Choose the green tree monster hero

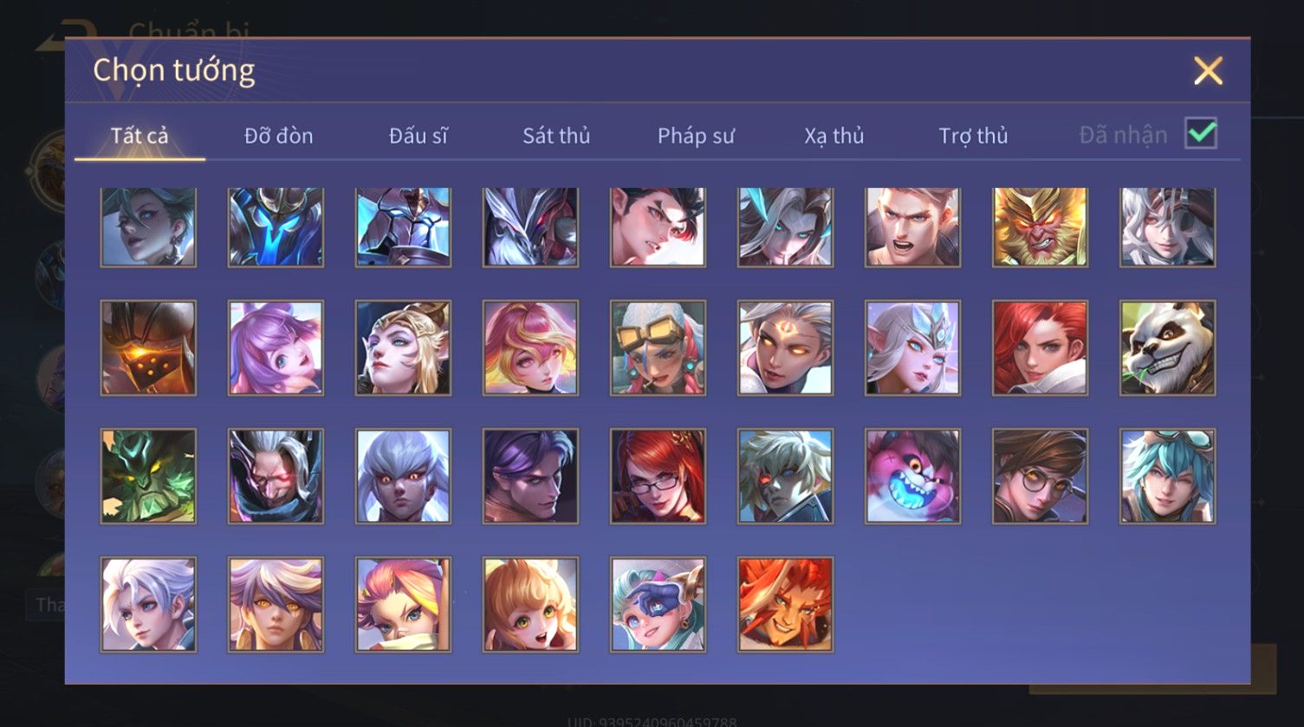(x=148, y=476)
